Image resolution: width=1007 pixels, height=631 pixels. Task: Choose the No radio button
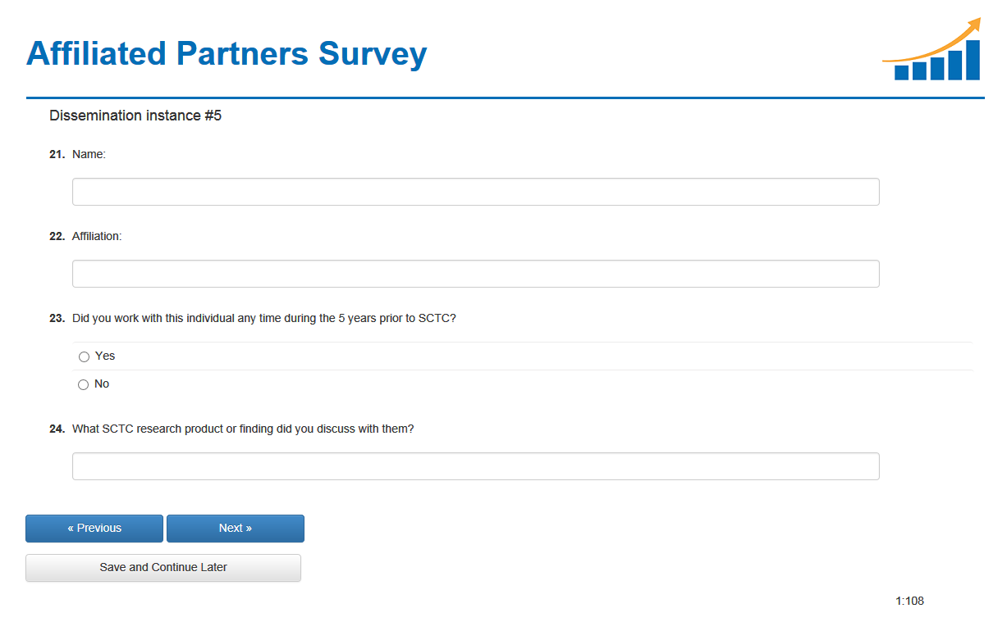84,384
